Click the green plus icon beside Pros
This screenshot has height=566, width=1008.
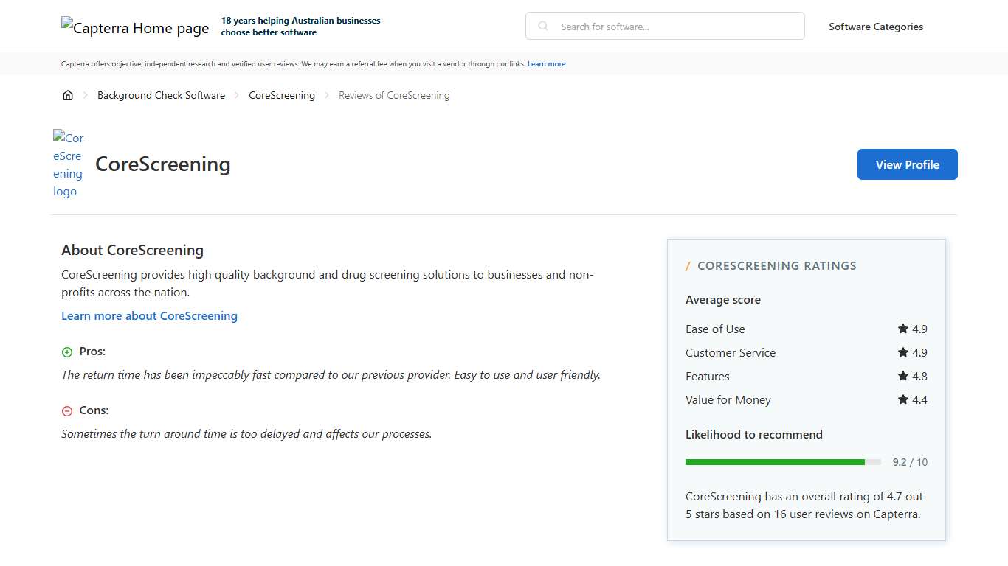click(x=66, y=352)
